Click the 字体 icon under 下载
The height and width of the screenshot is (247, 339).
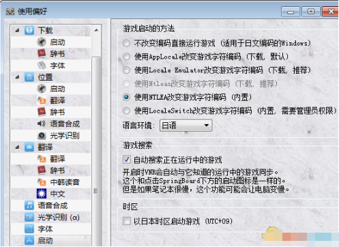pyautogui.click(x=42, y=66)
